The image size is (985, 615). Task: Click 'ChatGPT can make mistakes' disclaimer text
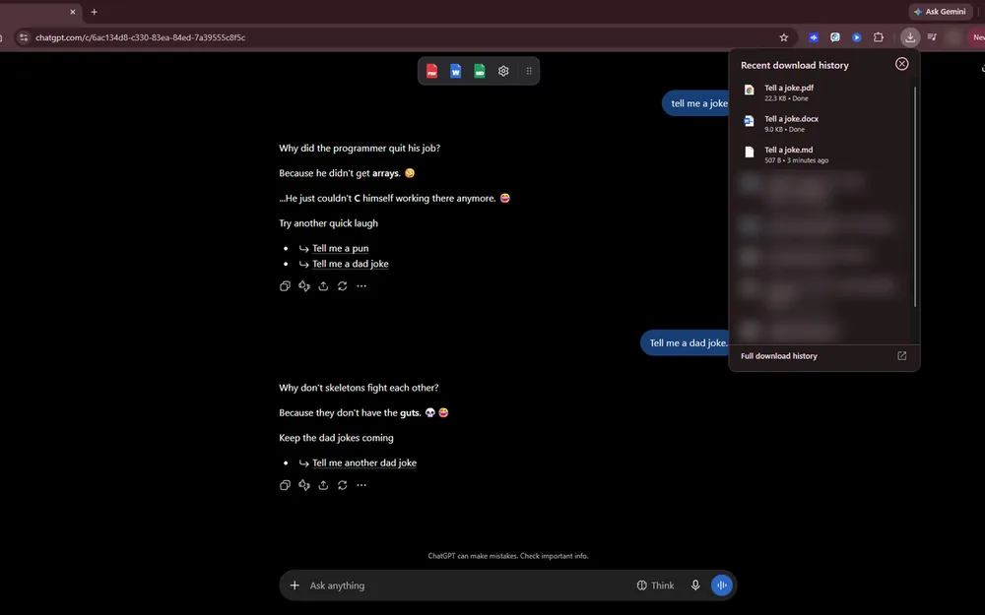click(x=508, y=556)
